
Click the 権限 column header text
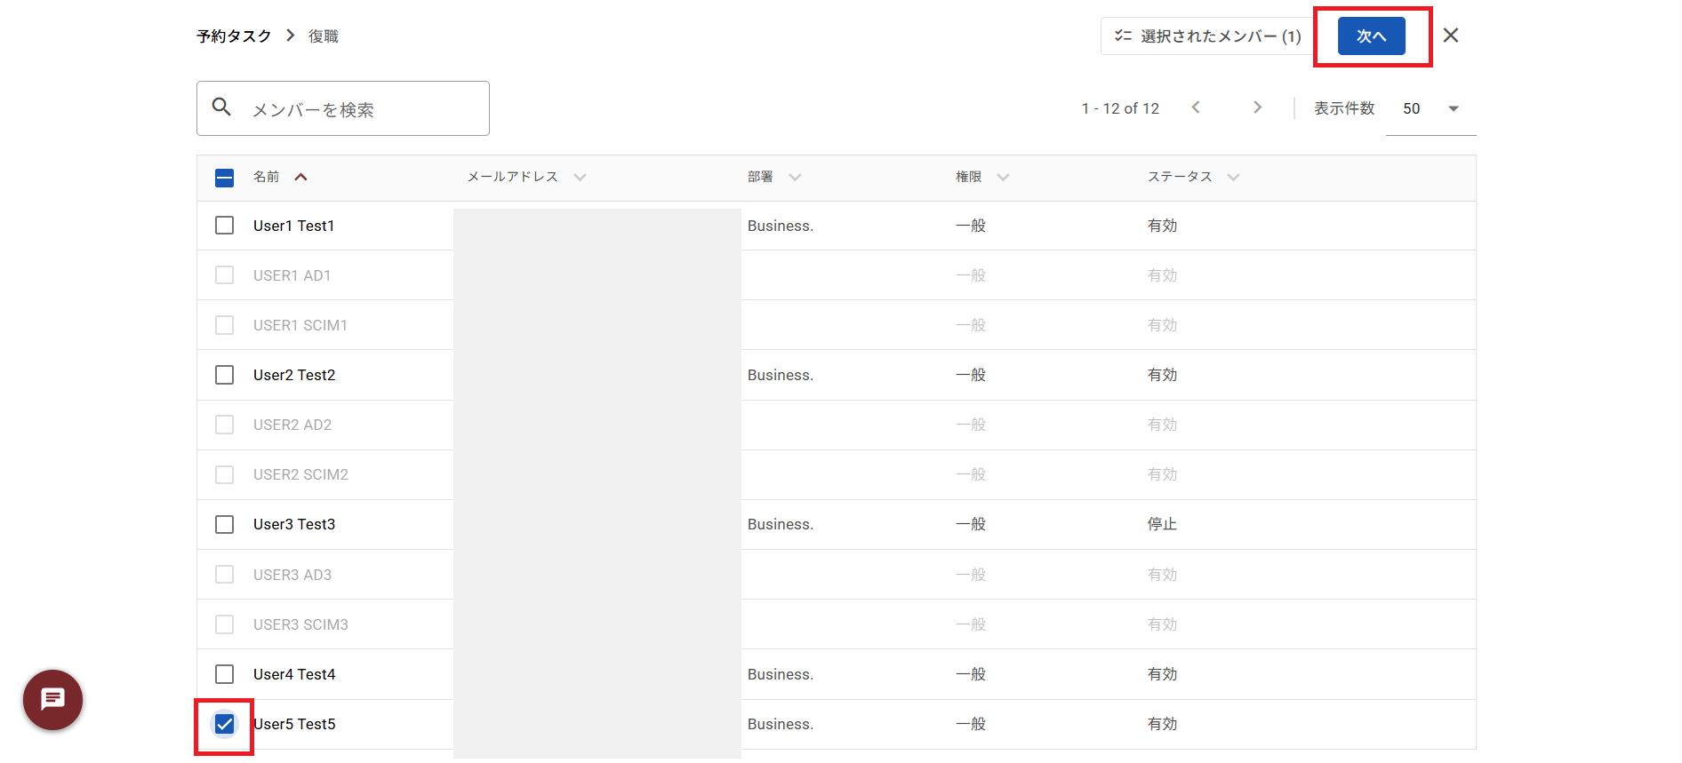tap(969, 177)
